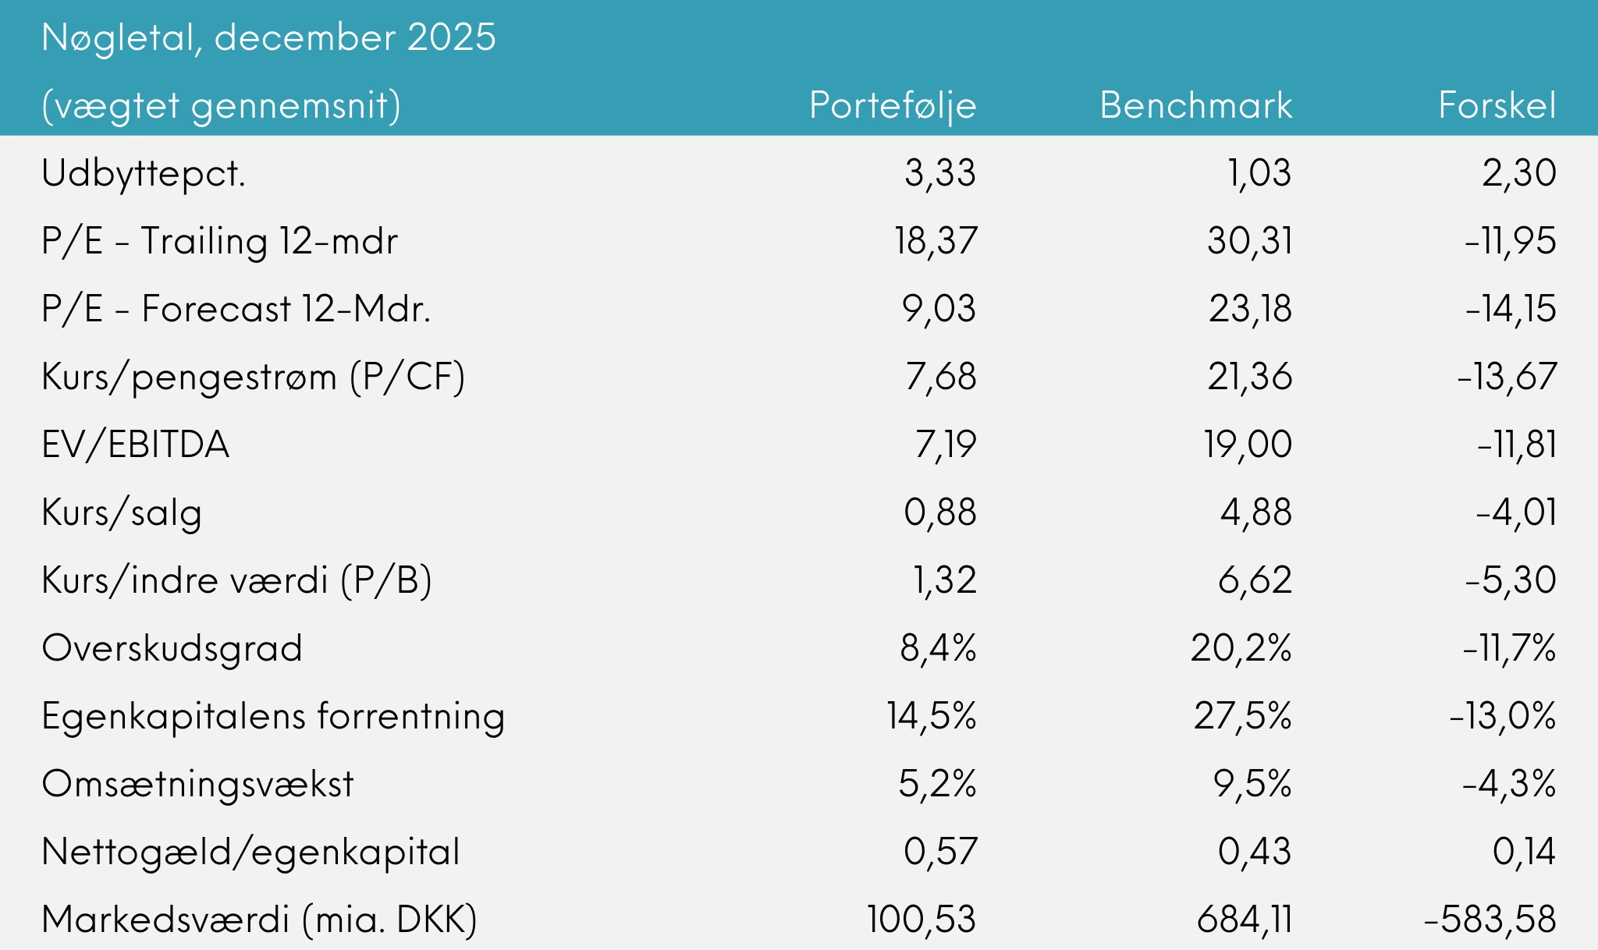Select the difference value -583,58

pyautogui.click(x=1490, y=920)
